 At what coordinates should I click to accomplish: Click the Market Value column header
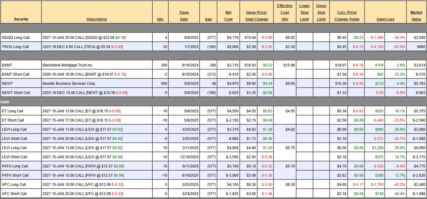point(416,16)
